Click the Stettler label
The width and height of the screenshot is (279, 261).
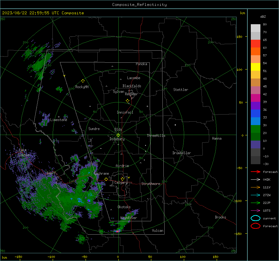tap(181, 90)
